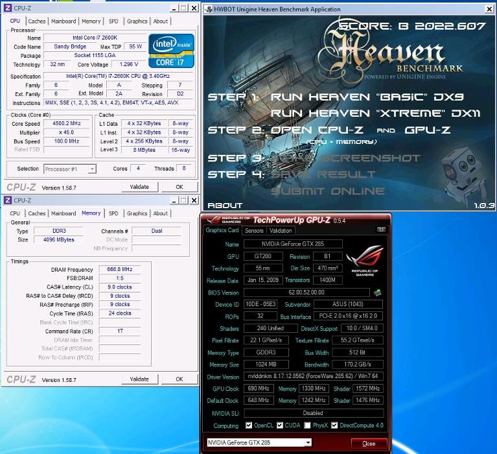Click the Memory Size 4096 MBytes value
The width and height of the screenshot is (497, 454).
tap(58, 240)
